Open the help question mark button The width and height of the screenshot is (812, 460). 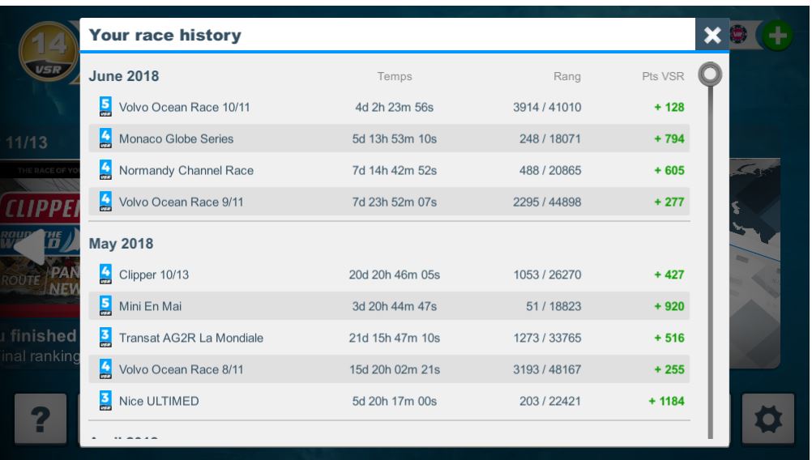(41, 419)
